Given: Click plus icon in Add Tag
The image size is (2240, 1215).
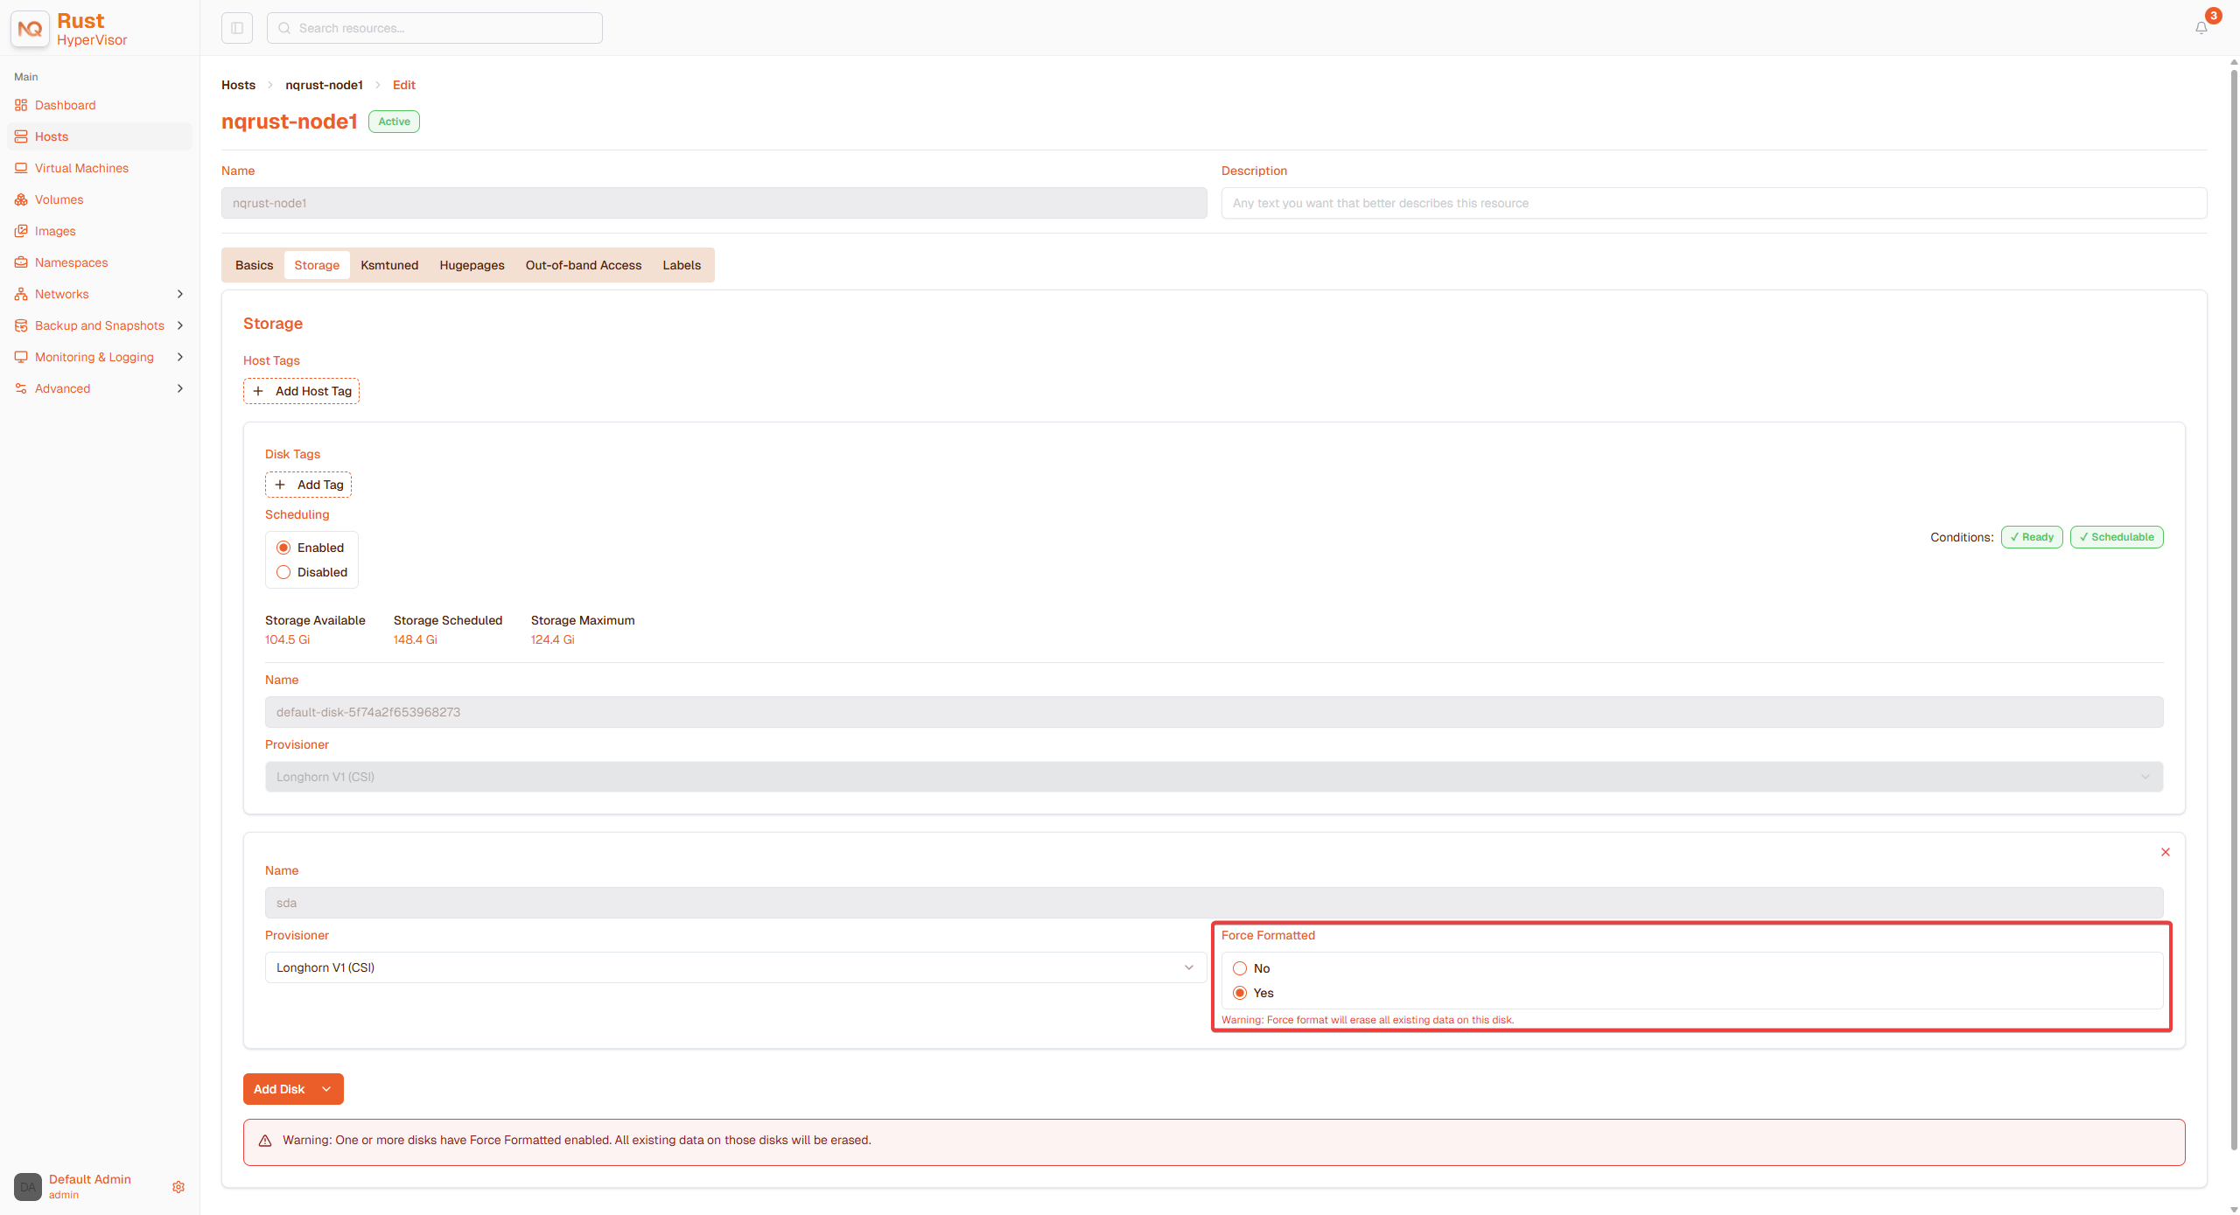Looking at the screenshot, I should (280, 485).
